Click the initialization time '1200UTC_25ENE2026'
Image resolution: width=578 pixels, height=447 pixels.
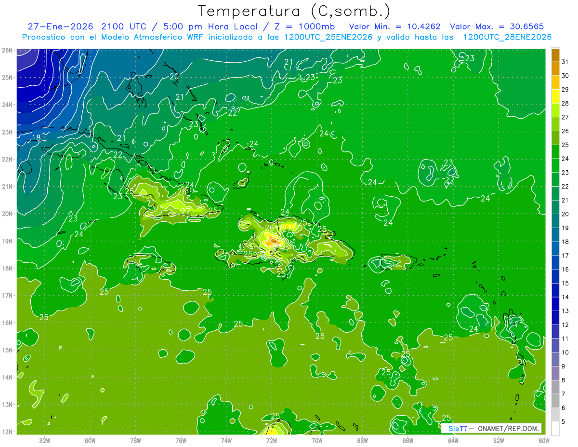328,37
